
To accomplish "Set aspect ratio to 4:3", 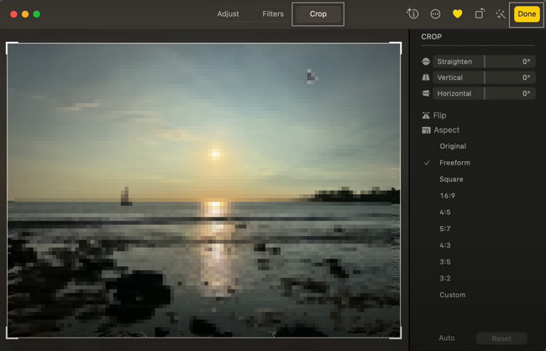I will click(444, 245).
